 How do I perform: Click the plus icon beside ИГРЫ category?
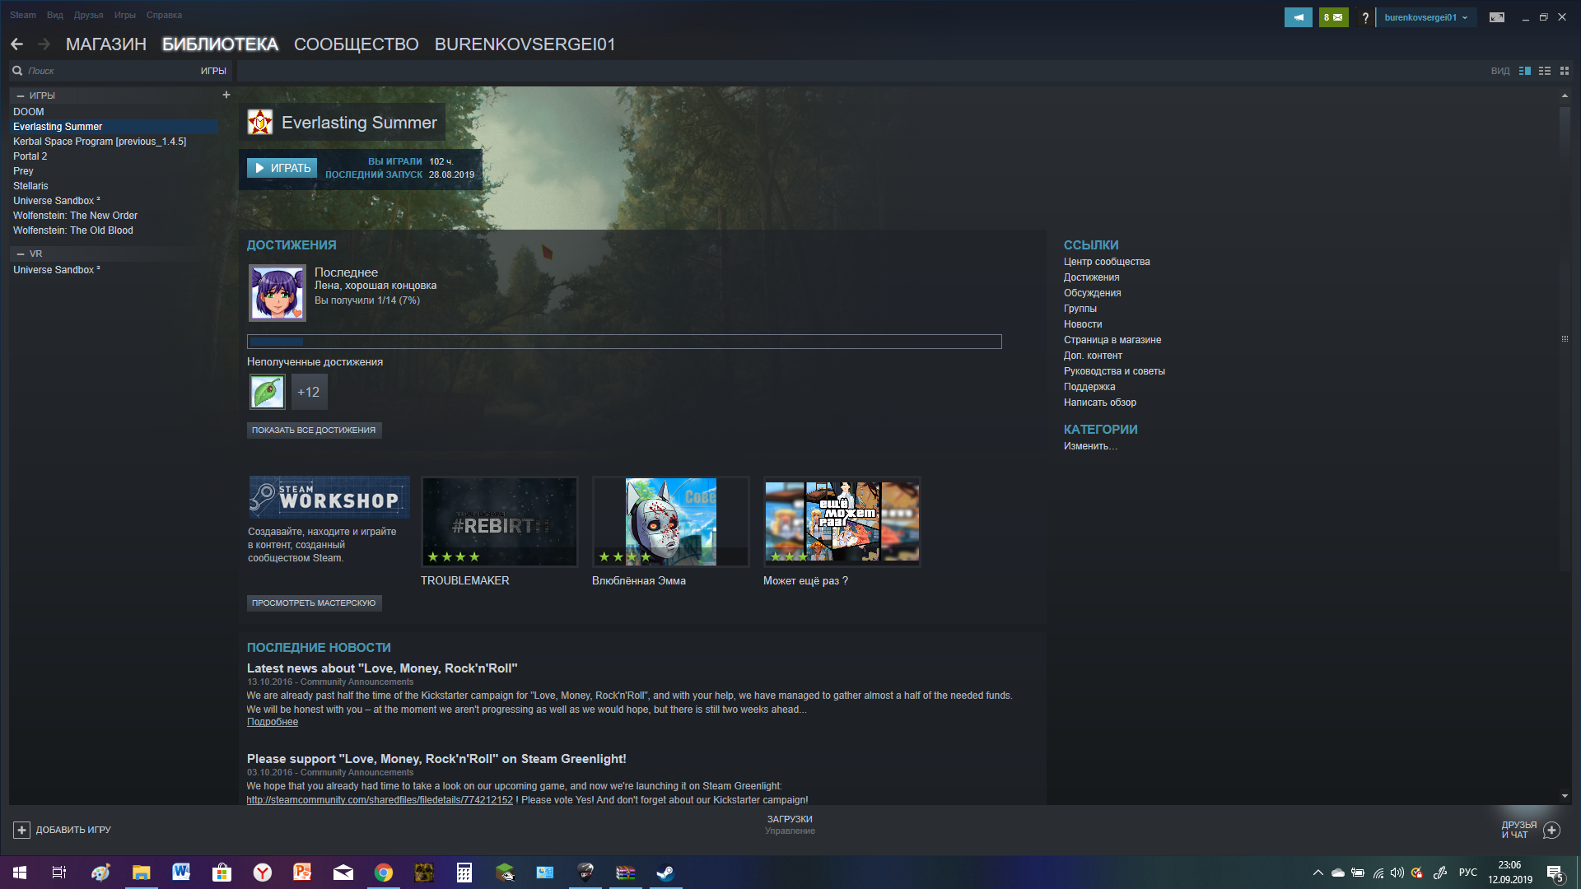226,95
